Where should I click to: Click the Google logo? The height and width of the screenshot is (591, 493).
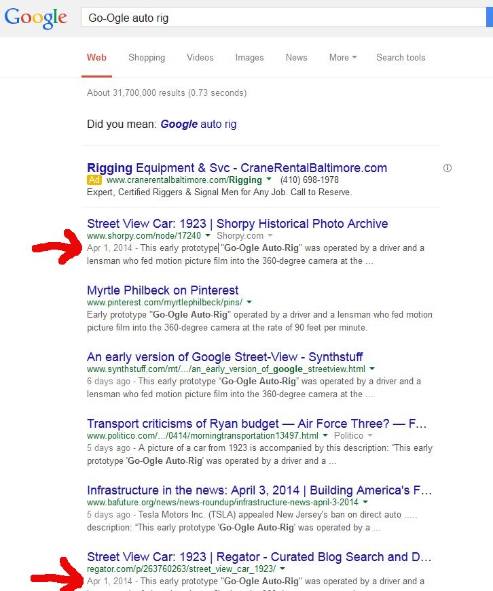(x=35, y=18)
